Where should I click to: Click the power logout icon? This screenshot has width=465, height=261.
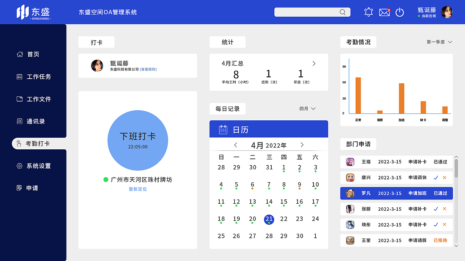click(x=400, y=12)
